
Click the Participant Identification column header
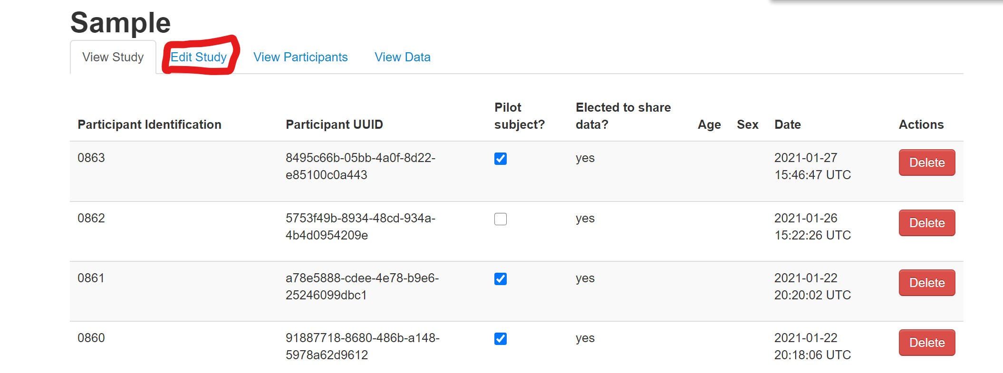pos(149,124)
